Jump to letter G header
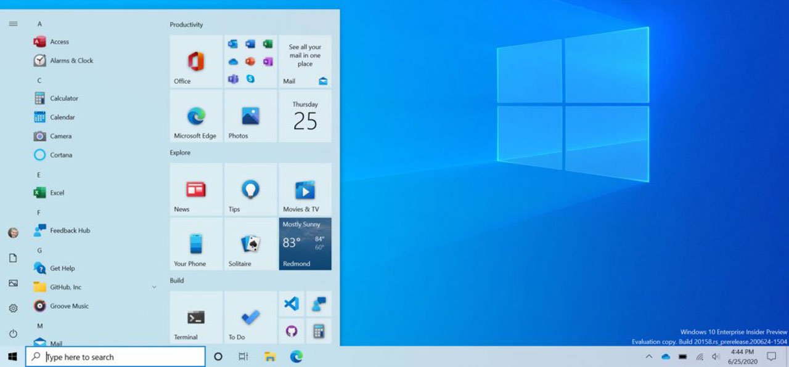The width and height of the screenshot is (789, 367). 39,251
